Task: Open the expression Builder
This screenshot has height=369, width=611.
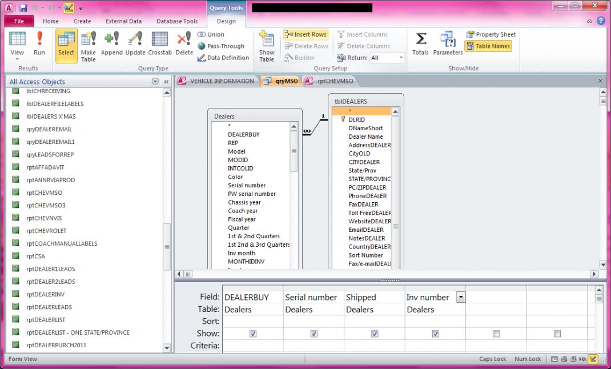Action: coord(299,58)
